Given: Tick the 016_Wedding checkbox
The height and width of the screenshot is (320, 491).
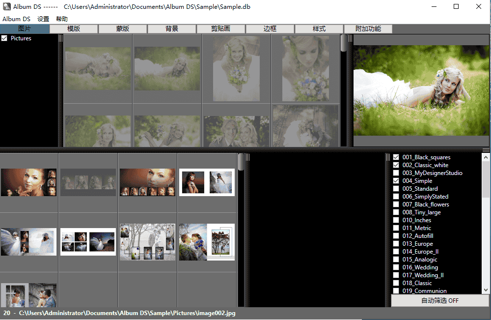Looking at the screenshot, I should pyautogui.click(x=396, y=267).
